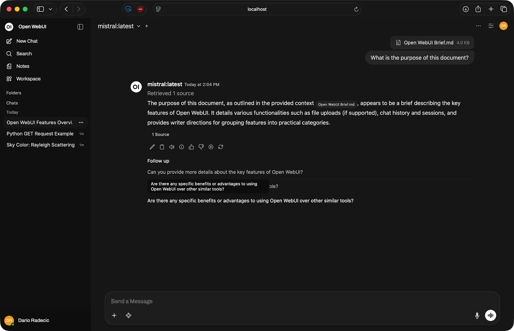Copy the response with clipboard icon
514x331 pixels.
click(162, 147)
